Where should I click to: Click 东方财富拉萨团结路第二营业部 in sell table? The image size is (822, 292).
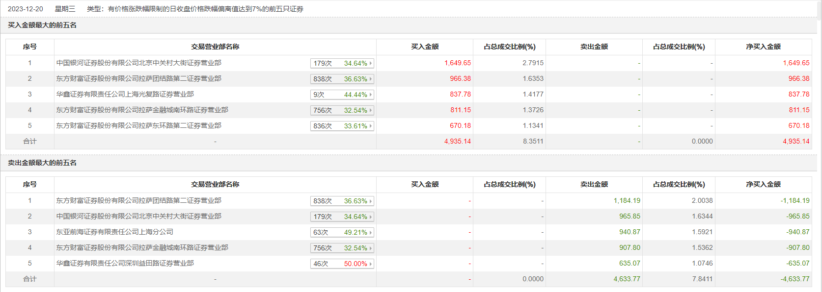pyautogui.click(x=138, y=200)
